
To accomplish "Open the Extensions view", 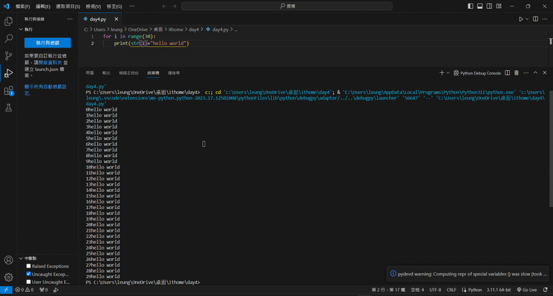I will [x=9, y=91].
